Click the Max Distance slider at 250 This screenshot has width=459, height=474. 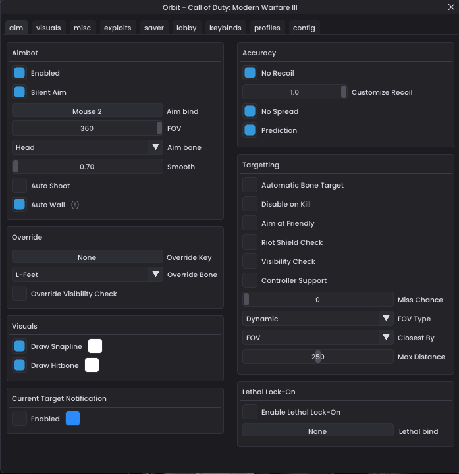point(318,356)
